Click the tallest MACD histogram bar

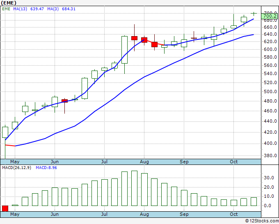click(134, 188)
